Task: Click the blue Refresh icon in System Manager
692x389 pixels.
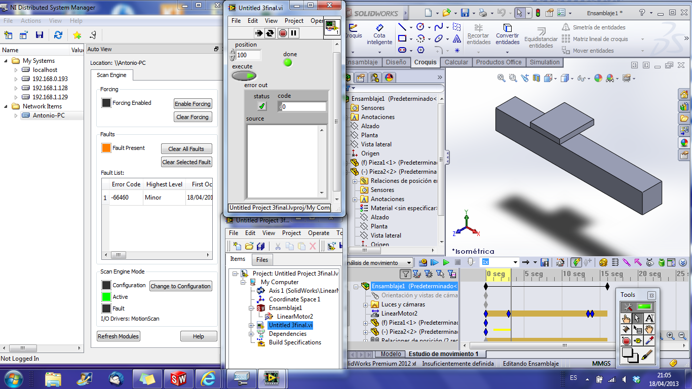Action: [x=58, y=35]
